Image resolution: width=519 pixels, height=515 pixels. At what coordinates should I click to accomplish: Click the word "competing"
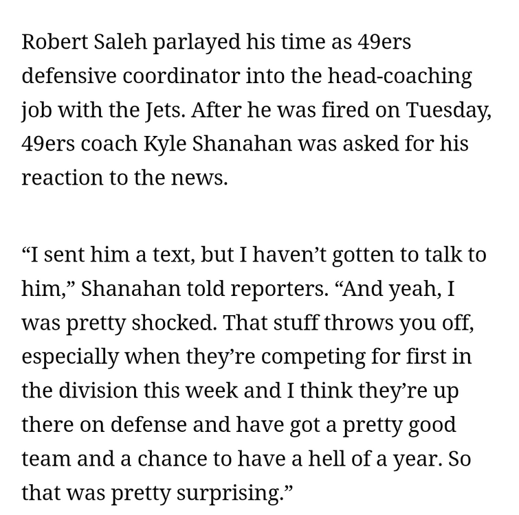click(313, 358)
